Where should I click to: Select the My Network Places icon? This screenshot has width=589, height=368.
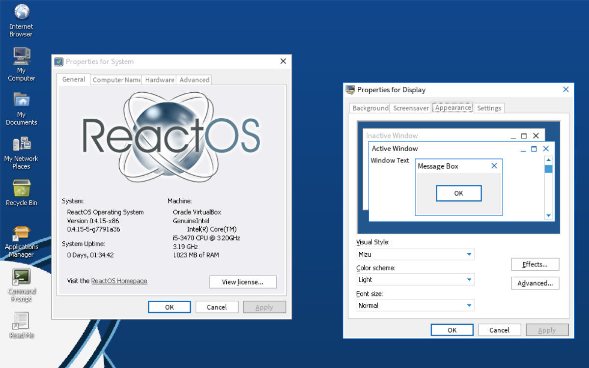tap(22, 153)
